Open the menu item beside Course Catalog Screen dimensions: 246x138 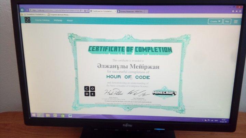tap(58, 20)
